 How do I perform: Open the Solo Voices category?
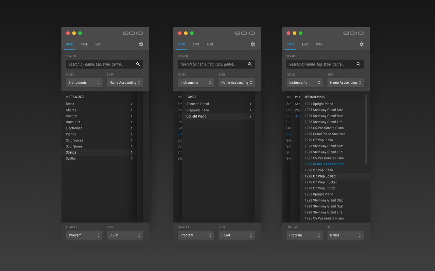click(x=132, y=140)
